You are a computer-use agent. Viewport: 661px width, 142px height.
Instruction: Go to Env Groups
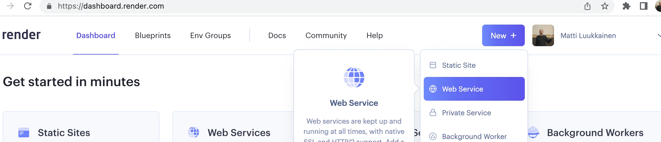211,35
